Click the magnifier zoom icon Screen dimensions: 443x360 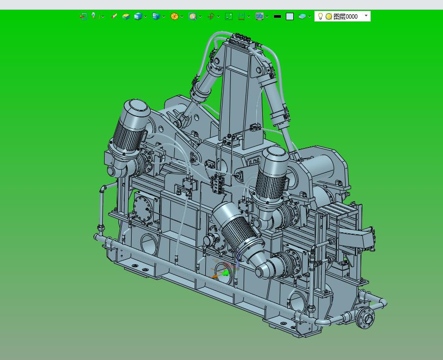tap(193, 16)
